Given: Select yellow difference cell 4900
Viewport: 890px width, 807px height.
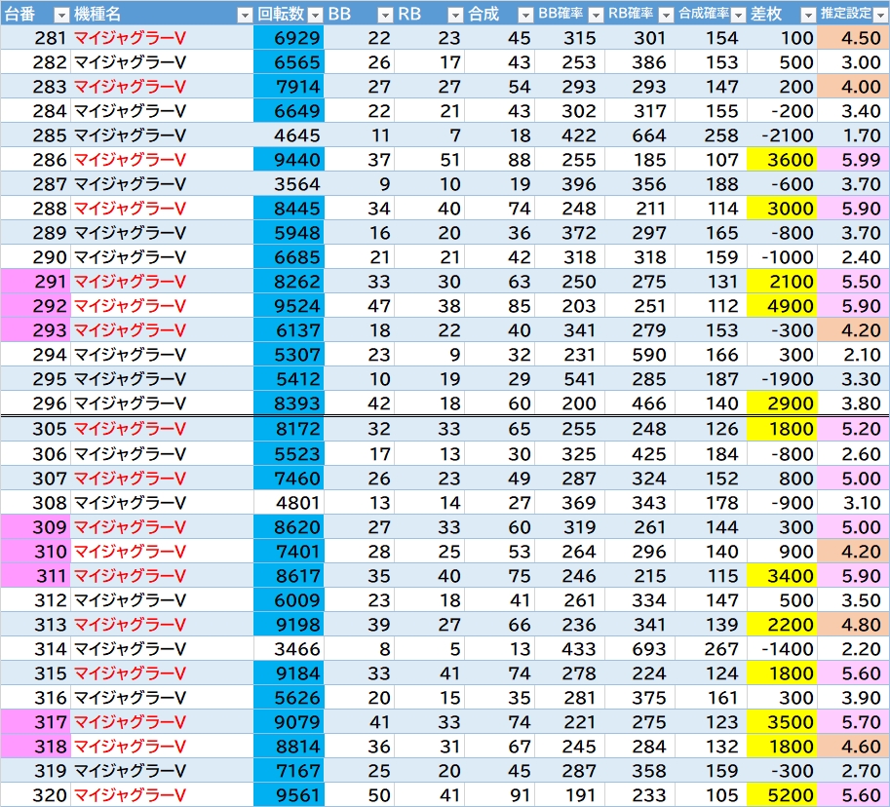Looking at the screenshot, I should click(782, 305).
